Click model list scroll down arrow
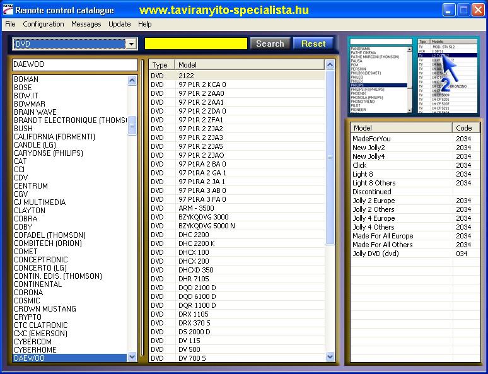Screen dimensions: 488x374 click(330, 356)
